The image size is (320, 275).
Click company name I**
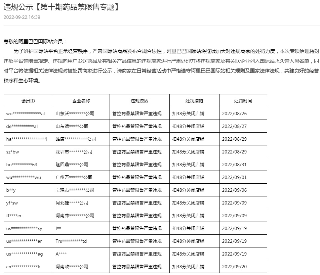coord(58,228)
